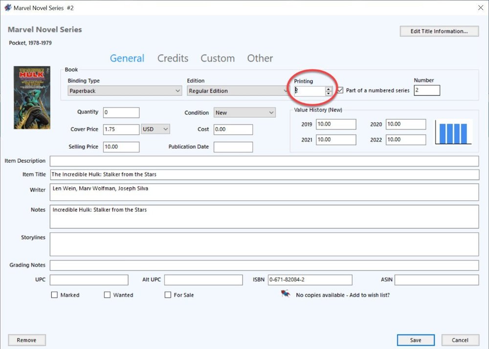Screen dimensions: 489x349
Task: Click Edit Title Information button
Action: click(x=439, y=31)
